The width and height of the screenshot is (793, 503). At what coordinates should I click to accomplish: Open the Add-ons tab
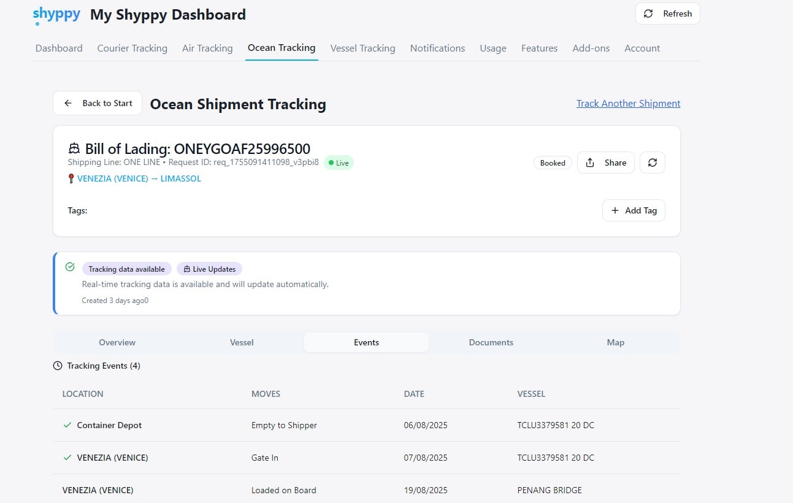tap(591, 48)
